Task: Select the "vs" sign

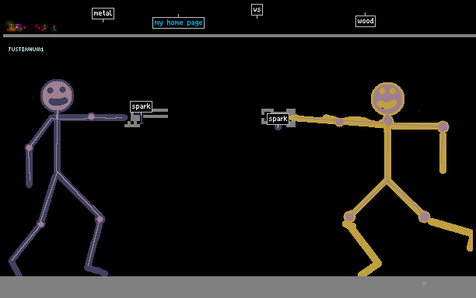Action: coord(257,9)
